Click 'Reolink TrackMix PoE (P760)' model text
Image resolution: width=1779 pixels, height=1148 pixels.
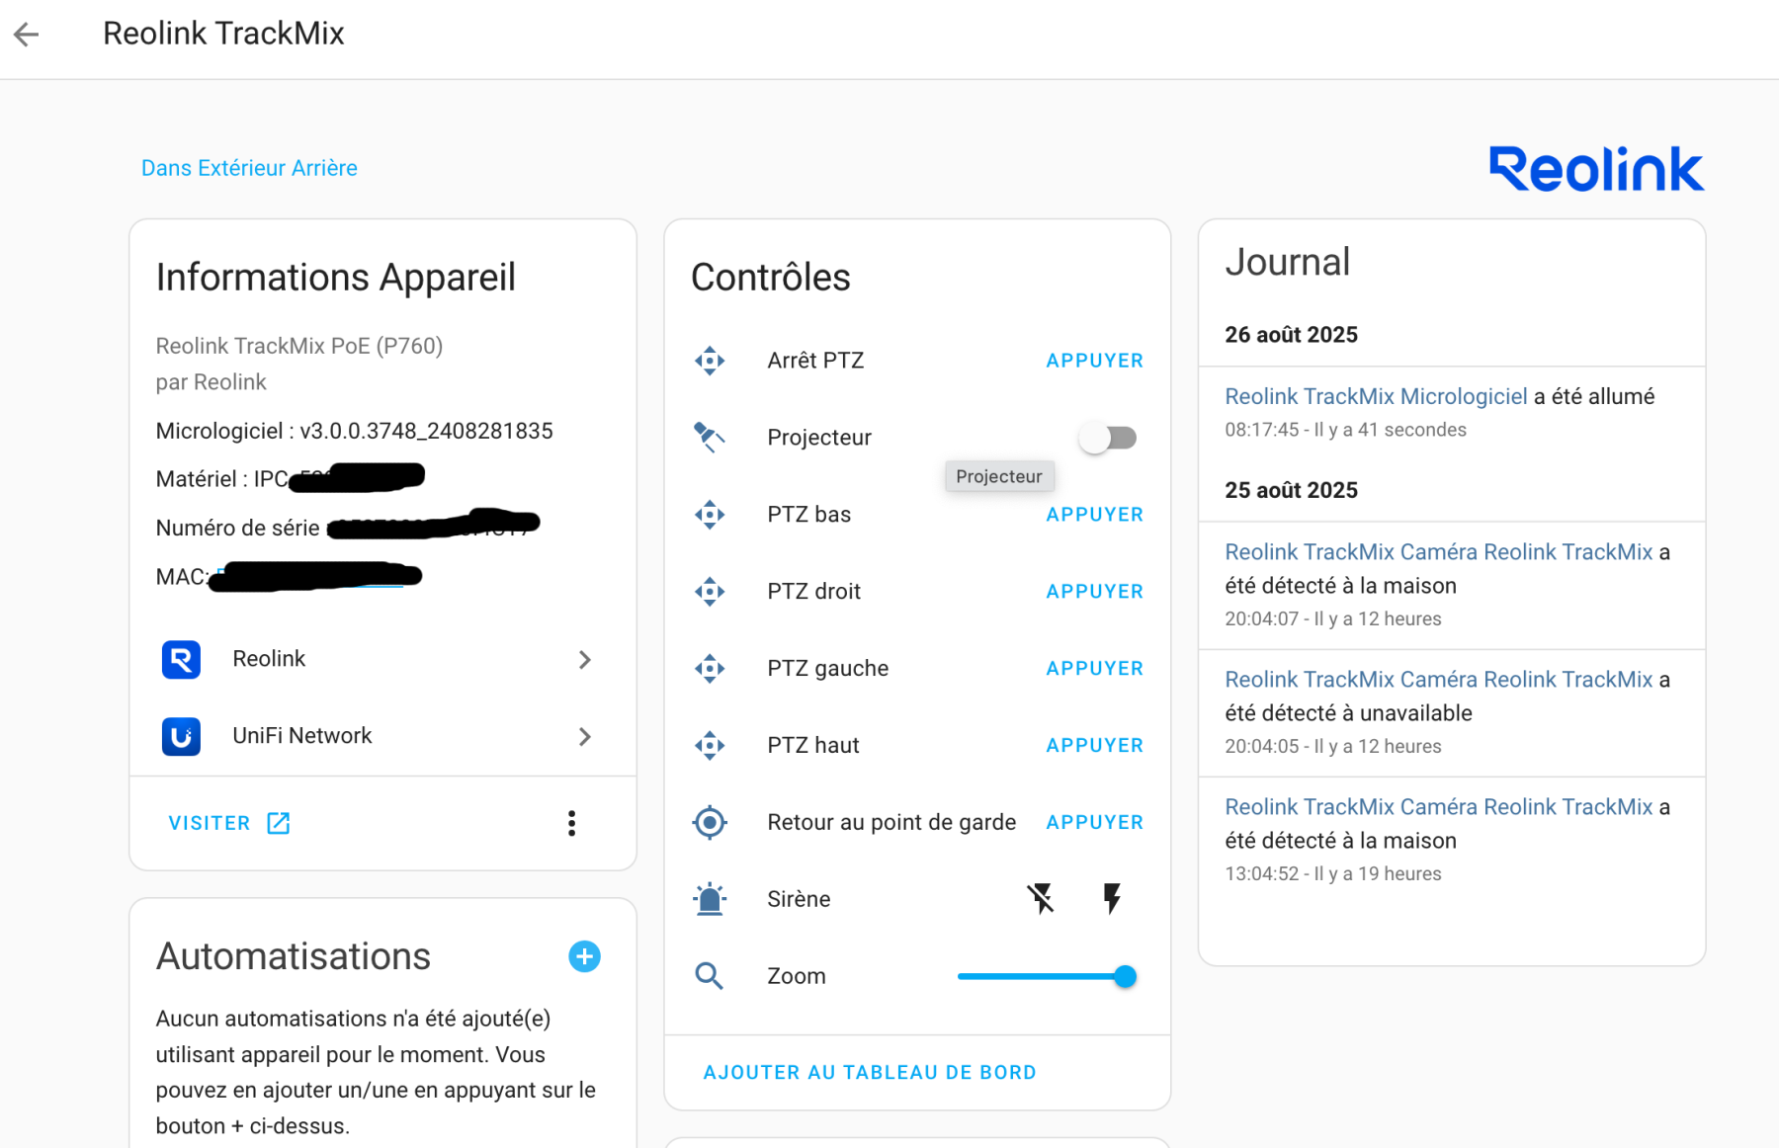point(299,346)
